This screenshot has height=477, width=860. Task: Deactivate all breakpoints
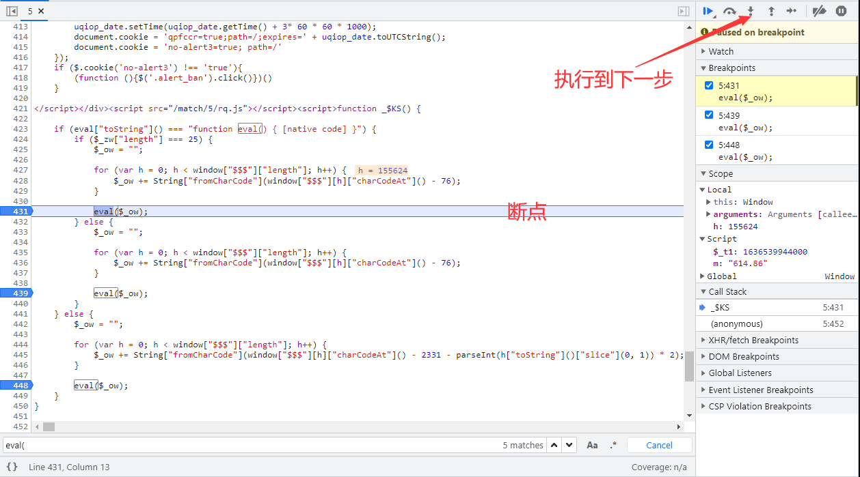(819, 11)
